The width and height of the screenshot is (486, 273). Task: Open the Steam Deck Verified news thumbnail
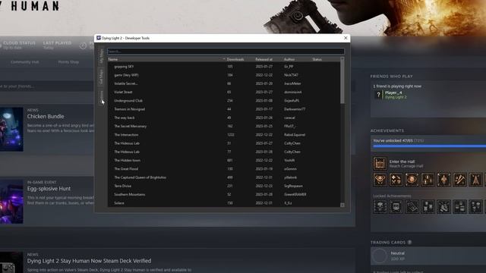11,262
